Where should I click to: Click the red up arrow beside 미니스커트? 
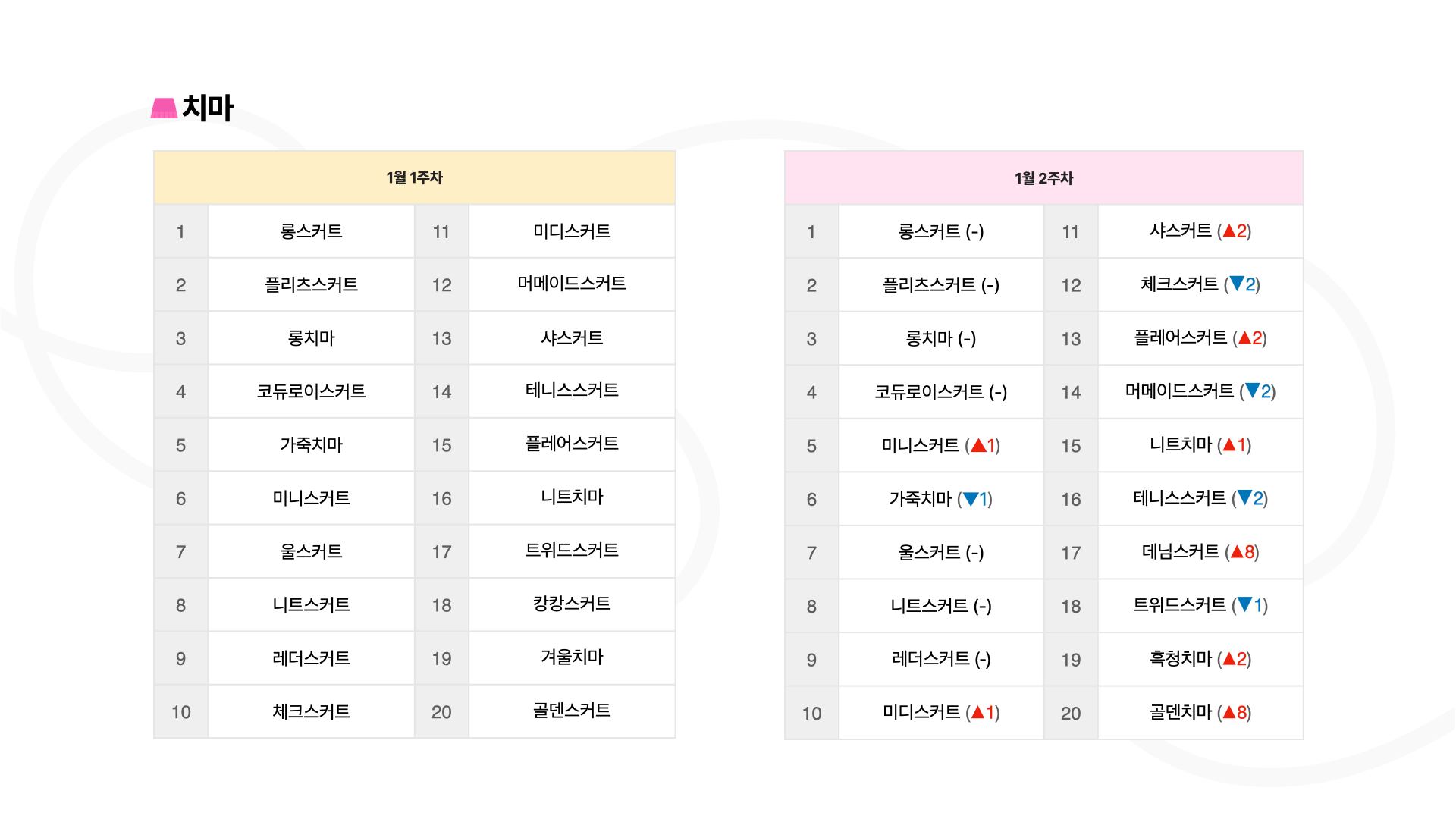978,445
